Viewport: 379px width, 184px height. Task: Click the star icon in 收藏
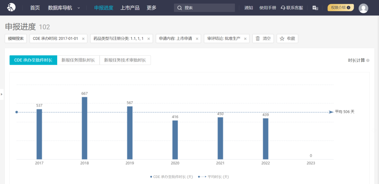282,39
